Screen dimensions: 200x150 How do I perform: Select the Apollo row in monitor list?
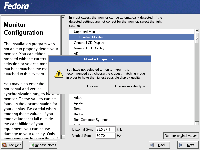point(132,103)
